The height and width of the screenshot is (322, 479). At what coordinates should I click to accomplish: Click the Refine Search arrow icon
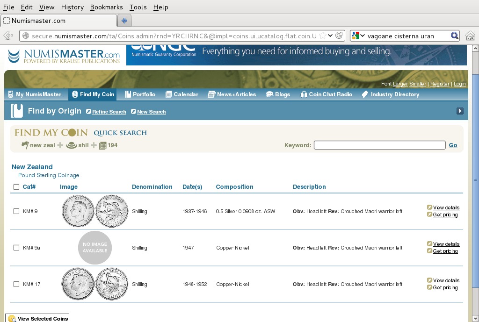coord(88,111)
